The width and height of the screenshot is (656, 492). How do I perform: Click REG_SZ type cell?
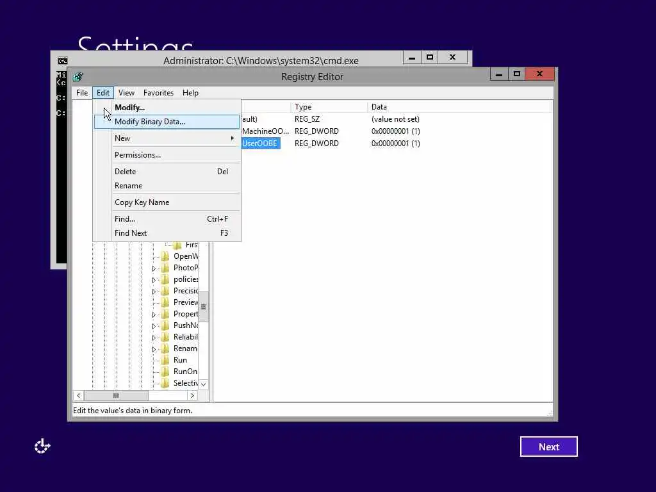pyautogui.click(x=307, y=119)
